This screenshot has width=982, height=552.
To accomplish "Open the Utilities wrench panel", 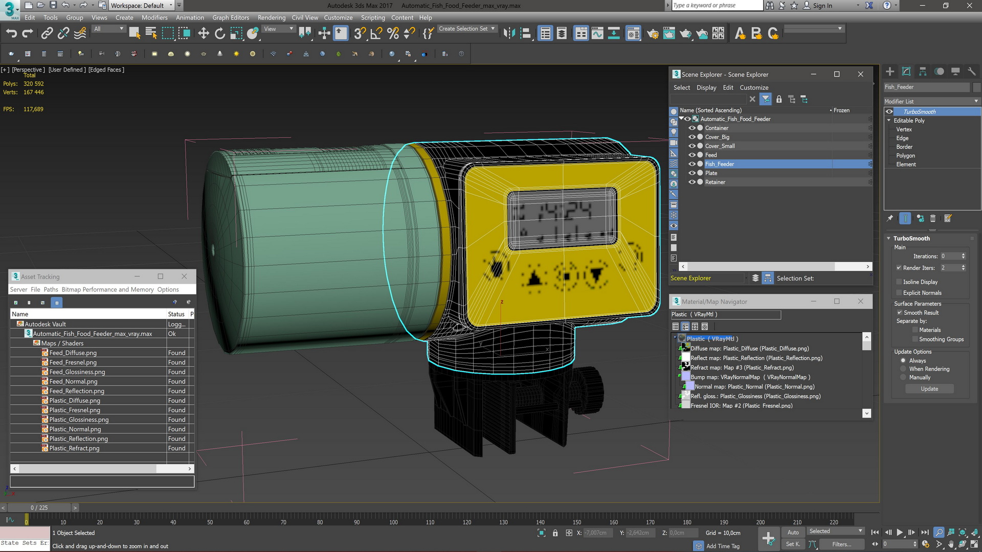I will [x=972, y=72].
